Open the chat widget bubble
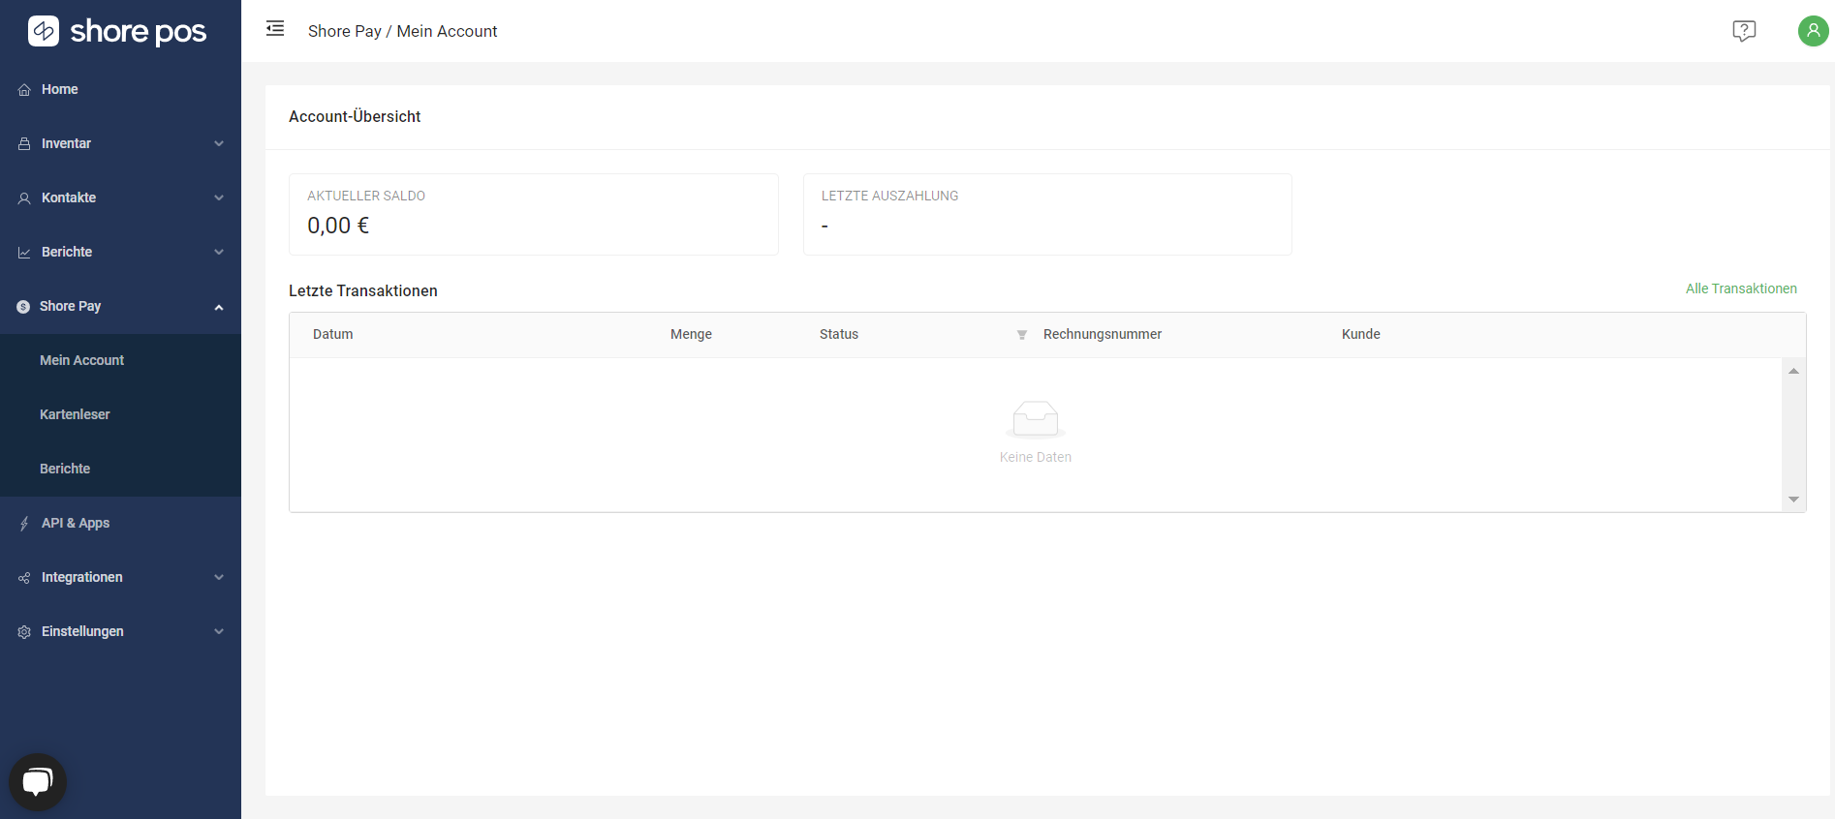Screen dimensions: 1835x819 click(x=38, y=781)
